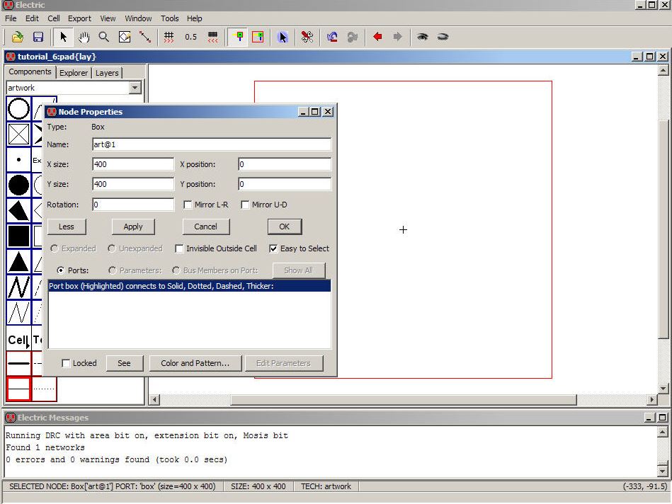
Task: Click the red Go Back arrow
Action: point(377,37)
